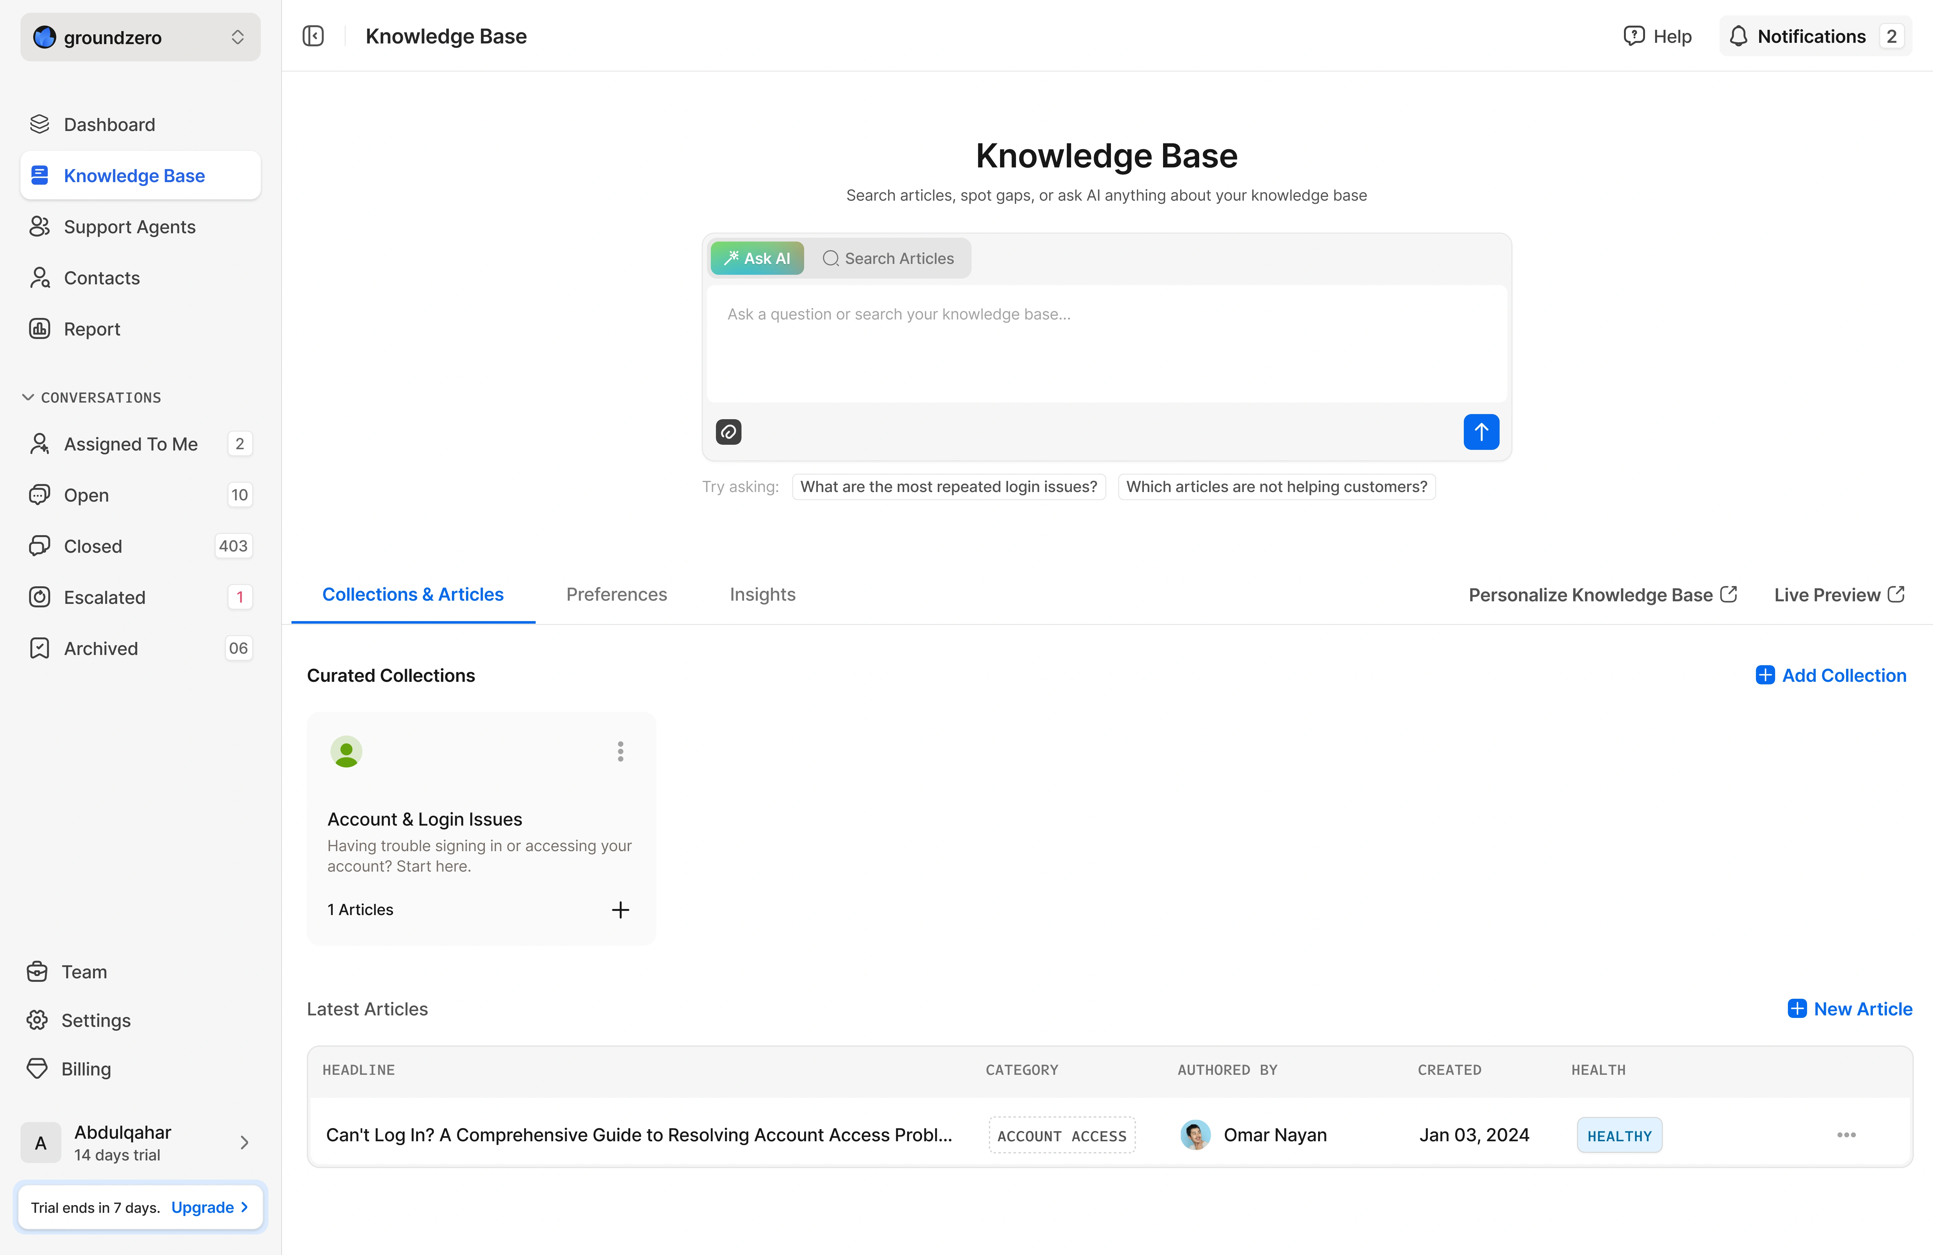Screen dimensions: 1933x1255
Task: Collapse the sidebar with the panel icon
Action: 313,36
